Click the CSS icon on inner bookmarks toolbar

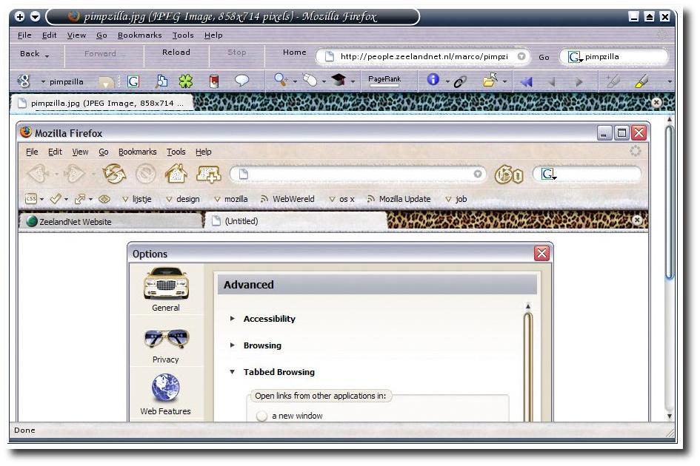coord(31,198)
